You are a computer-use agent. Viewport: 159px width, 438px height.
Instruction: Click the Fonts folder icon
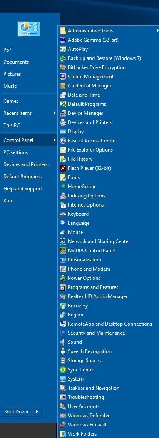[63, 177]
